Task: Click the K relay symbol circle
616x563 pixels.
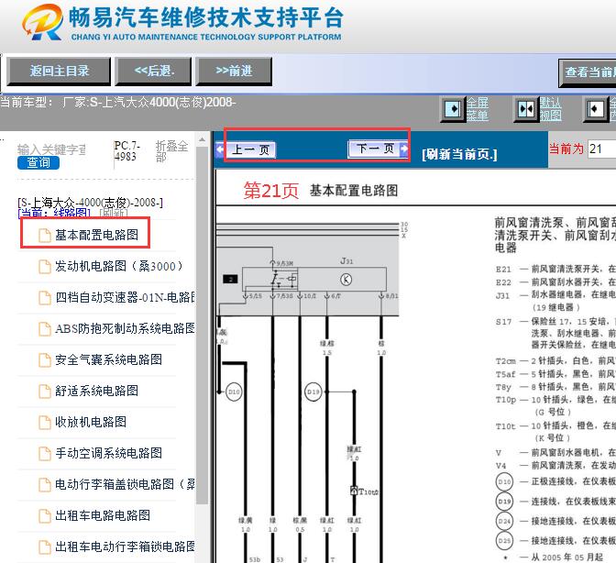Action: pos(346,280)
